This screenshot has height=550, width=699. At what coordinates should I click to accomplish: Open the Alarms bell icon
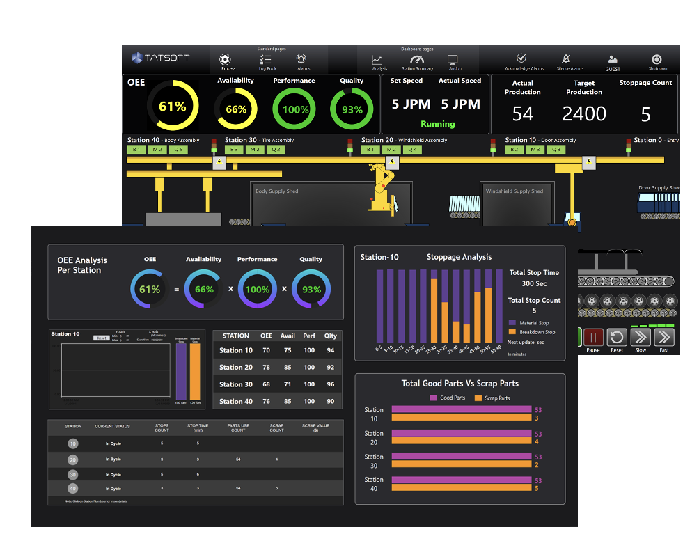pos(302,60)
